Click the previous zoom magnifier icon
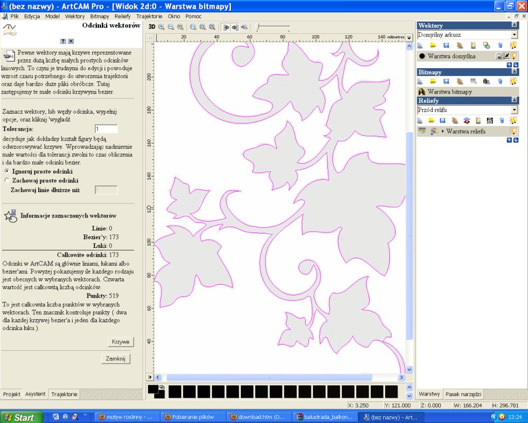Screen dimensions: 528x423 (180, 27)
